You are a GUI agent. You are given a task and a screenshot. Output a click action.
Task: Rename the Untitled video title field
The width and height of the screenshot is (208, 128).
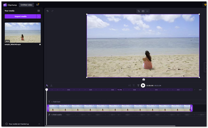click(x=26, y=5)
